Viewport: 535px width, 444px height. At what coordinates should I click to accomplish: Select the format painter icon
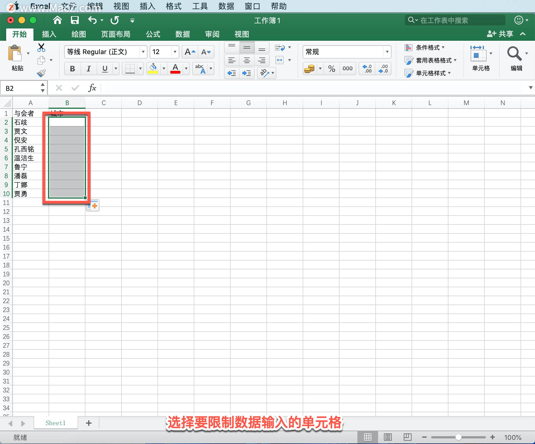tap(41, 73)
